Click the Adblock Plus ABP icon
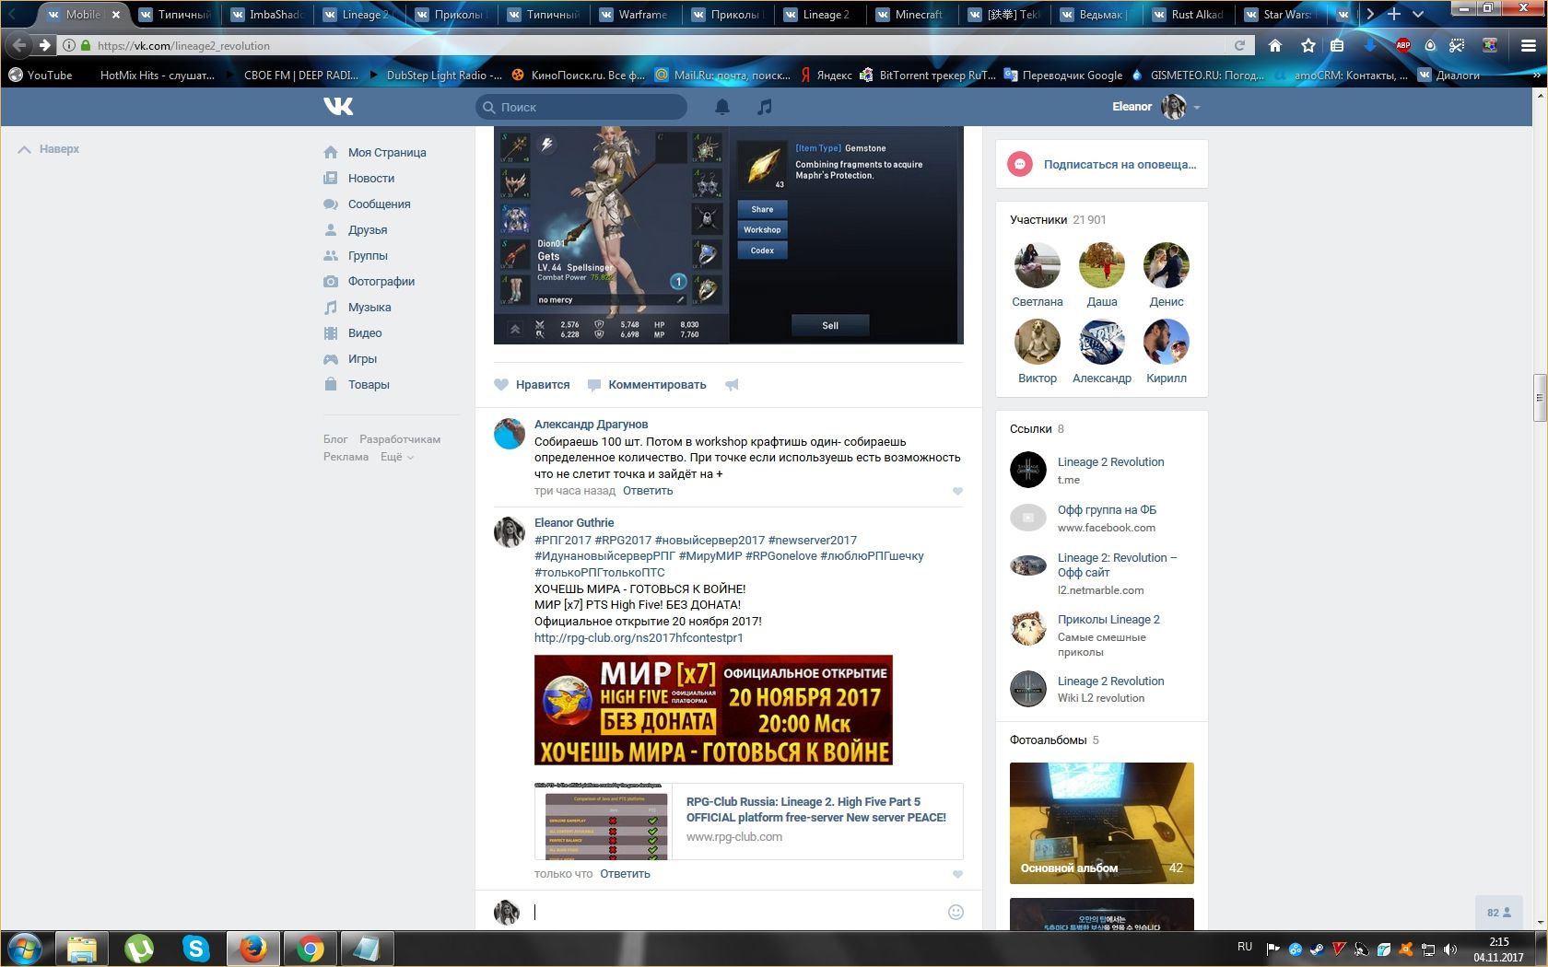Screen dimensions: 1548x967 tap(1402, 45)
